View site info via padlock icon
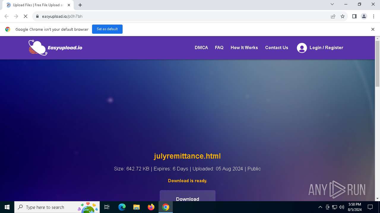 (37, 16)
